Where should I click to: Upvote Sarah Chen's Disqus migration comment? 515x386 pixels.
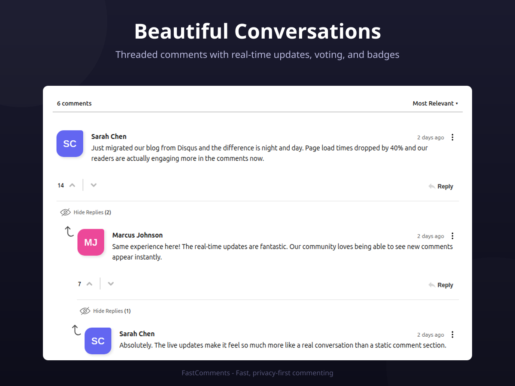pos(73,185)
